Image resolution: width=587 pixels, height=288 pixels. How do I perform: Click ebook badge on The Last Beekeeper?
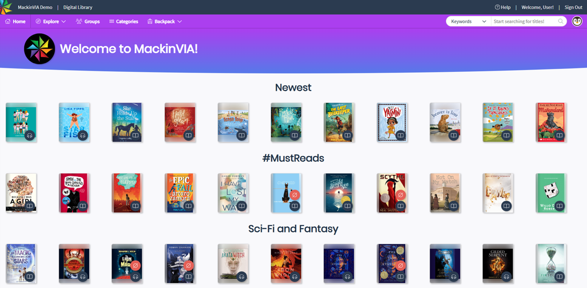[x=348, y=135]
